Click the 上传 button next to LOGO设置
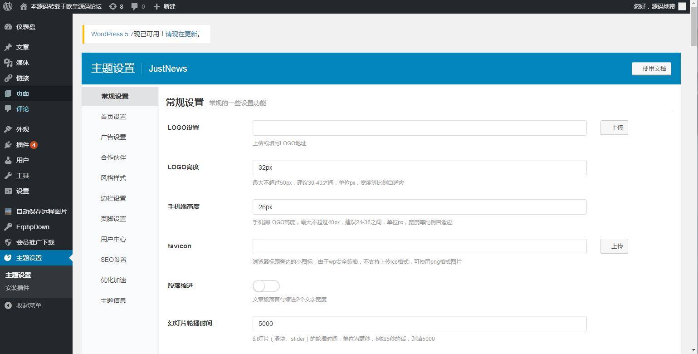 tap(614, 128)
